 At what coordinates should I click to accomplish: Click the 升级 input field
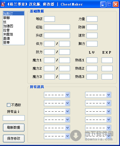point(57,35)
